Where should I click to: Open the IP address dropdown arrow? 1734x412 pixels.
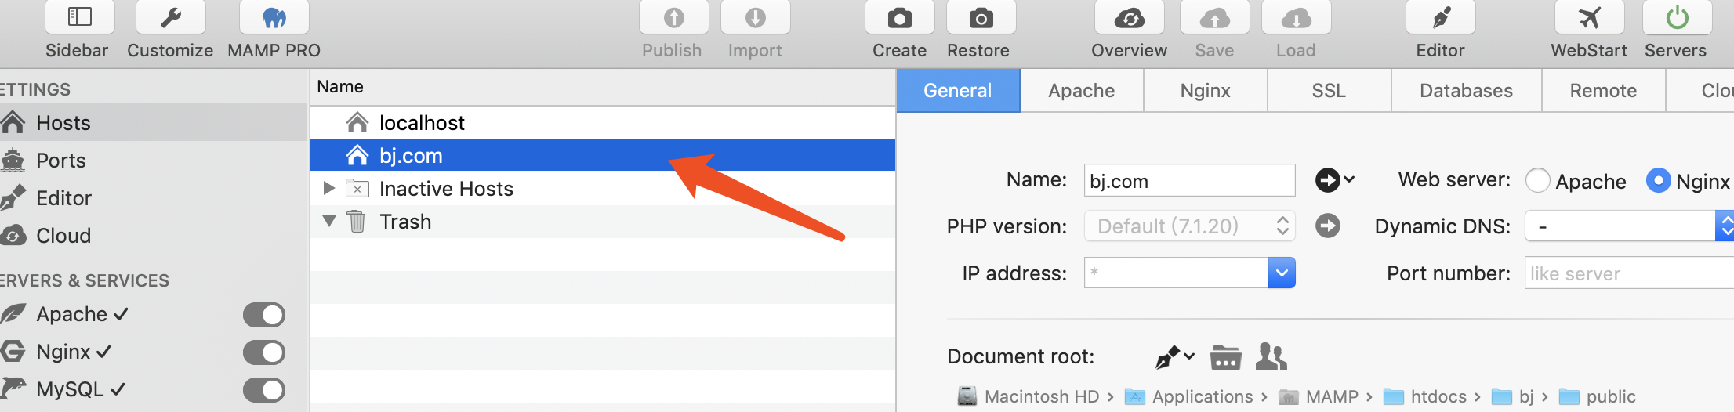1282,273
